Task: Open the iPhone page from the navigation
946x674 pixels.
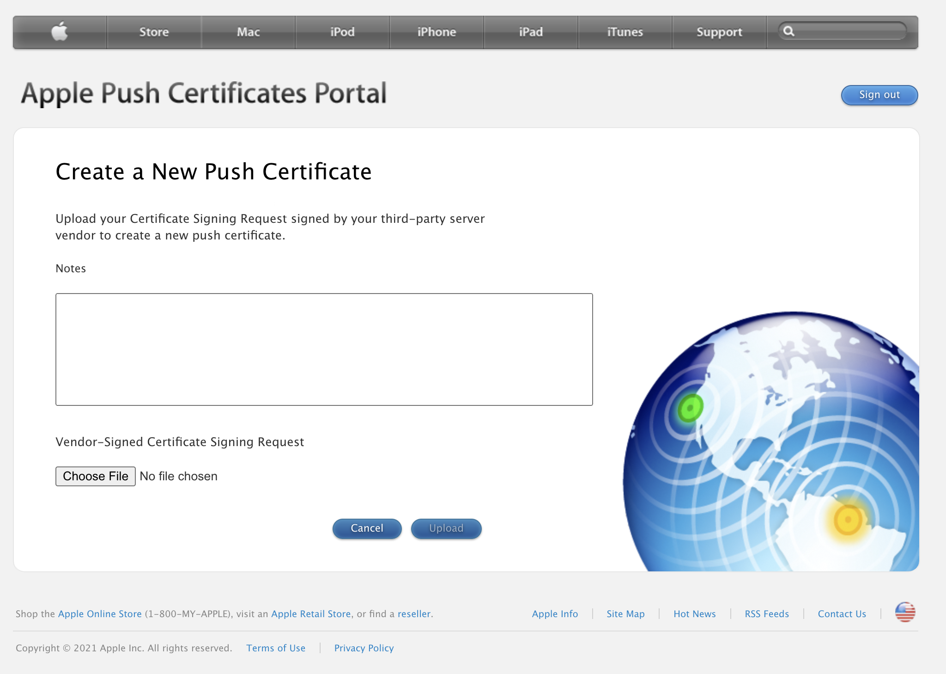Action: tap(437, 31)
